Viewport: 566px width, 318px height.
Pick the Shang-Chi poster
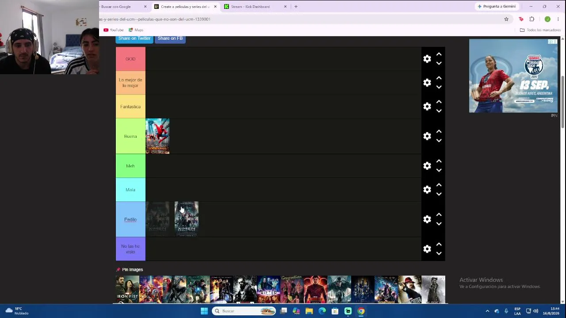pyautogui.click(x=316, y=289)
